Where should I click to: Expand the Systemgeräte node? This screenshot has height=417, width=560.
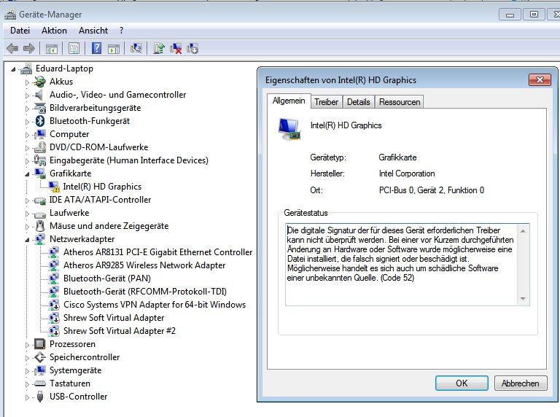(x=27, y=371)
